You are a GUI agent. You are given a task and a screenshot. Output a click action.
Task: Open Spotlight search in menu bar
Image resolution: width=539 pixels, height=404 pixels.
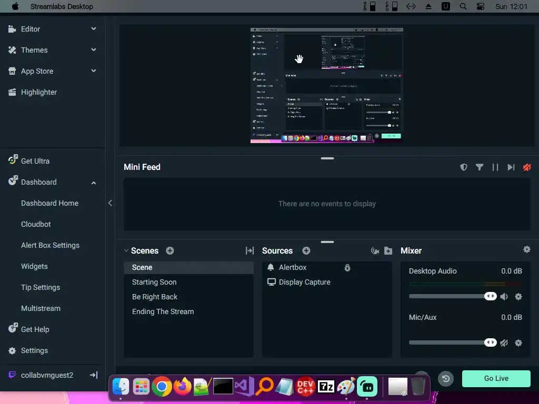[x=463, y=6]
